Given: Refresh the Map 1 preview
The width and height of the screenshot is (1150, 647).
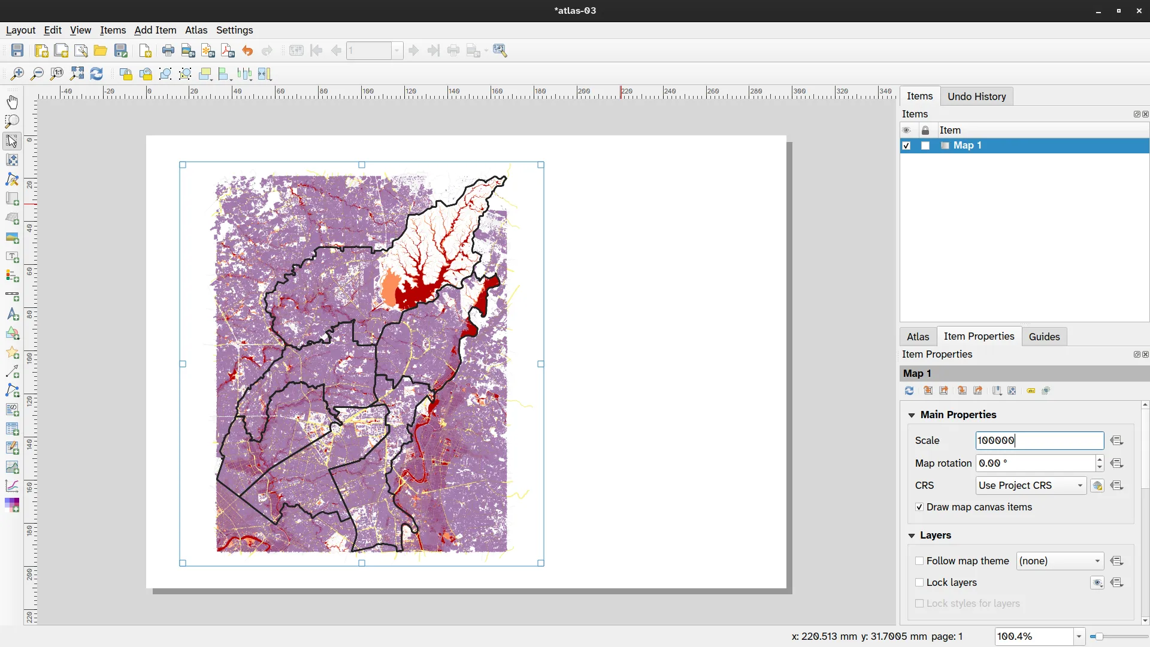Looking at the screenshot, I should (909, 391).
